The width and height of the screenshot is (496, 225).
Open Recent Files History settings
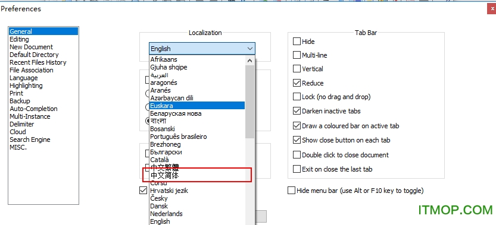38,62
